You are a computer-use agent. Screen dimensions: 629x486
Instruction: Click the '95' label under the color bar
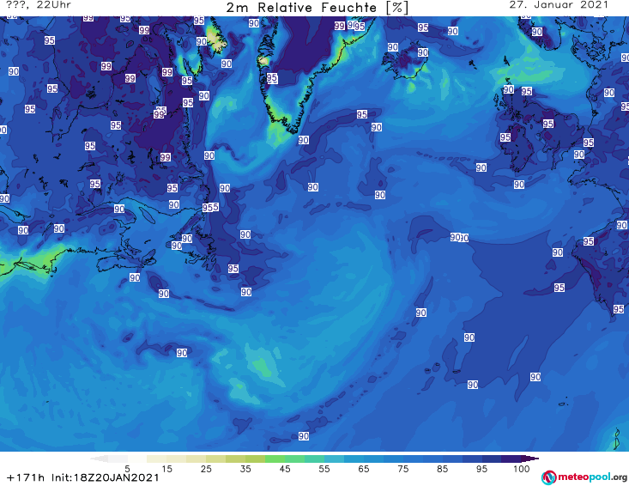click(x=481, y=469)
